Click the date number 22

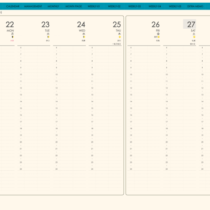[10, 25]
